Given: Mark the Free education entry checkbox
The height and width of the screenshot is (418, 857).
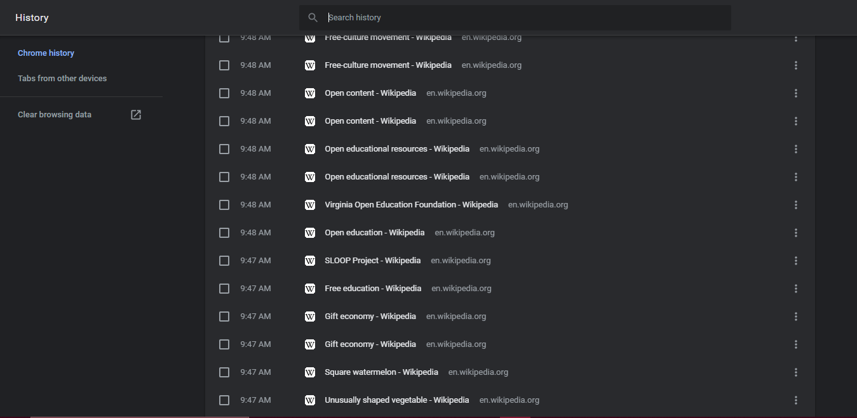Looking at the screenshot, I should click(224, 289).
